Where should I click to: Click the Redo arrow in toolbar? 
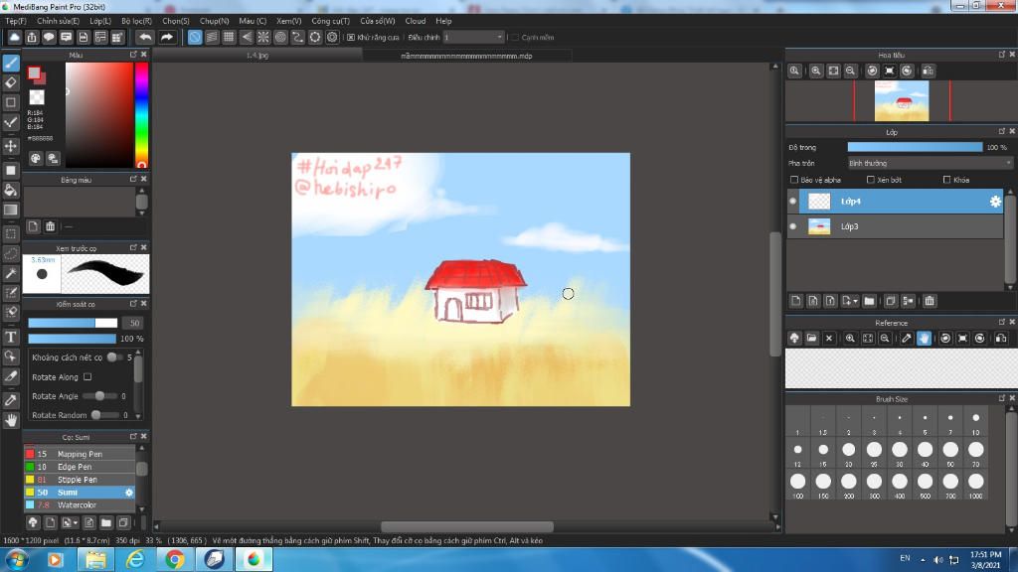(167, 37)
